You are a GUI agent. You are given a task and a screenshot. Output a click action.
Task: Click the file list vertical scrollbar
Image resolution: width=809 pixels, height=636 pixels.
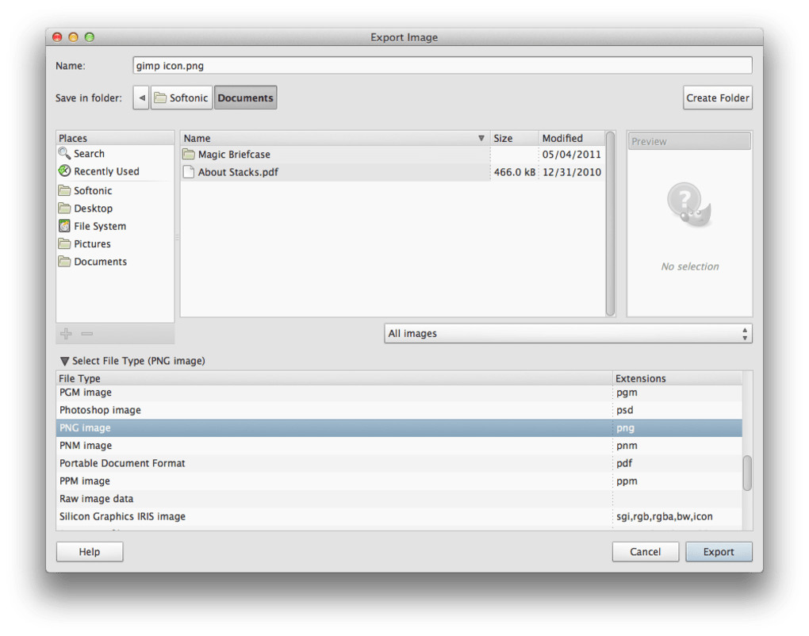[x=610, y=223]
